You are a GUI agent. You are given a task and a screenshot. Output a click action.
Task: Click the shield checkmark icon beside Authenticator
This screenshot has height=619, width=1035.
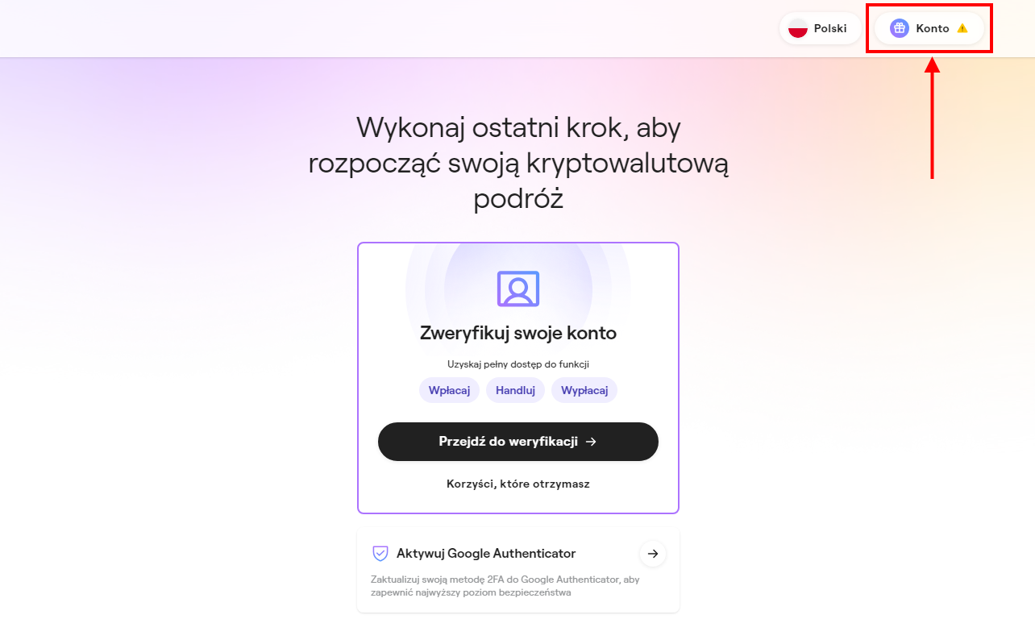(380, 554)
